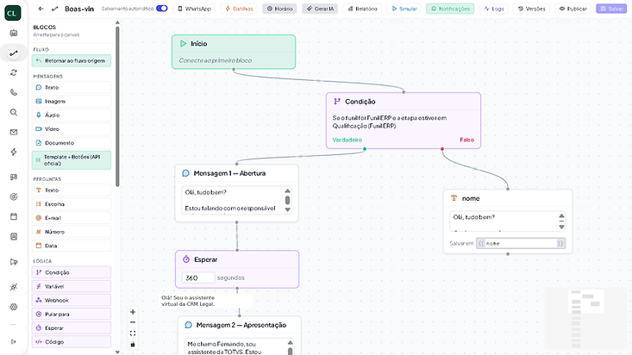Screen dimensions: 632x355
Task: Zoom out on the canvas with minus
Action: 133,322
